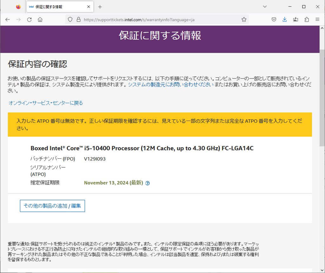The image size is (325, 273).
Task: Click the 保証に関する情報 banner title
Action: pyautogui.click(x=160, y=36)
